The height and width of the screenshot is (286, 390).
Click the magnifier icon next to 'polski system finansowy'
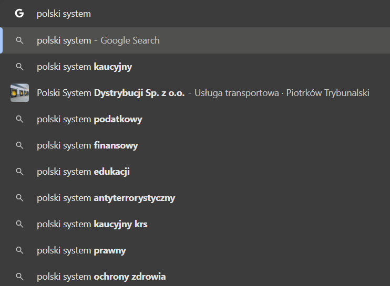click(x=19, y=145)
